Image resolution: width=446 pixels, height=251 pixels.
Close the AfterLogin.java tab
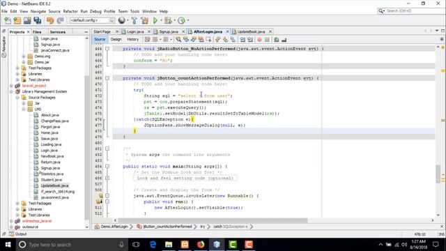(x=228, y=31)
